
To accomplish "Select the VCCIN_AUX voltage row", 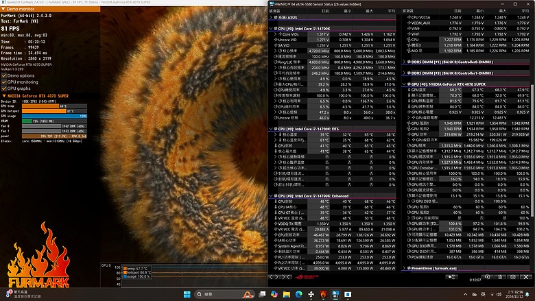I will pyautogui.click(x=466, y=23).
